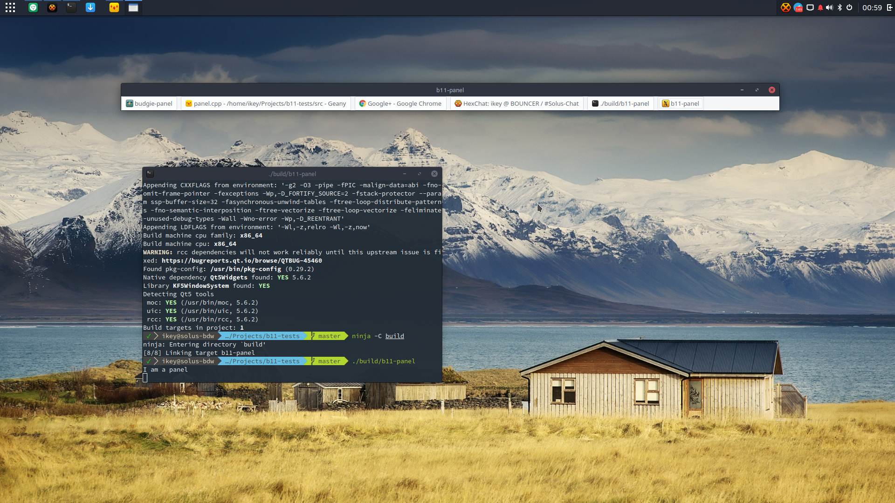Click the blue download arrow launcher
Screen dimensions: 895x503
(x=90, y=7)
